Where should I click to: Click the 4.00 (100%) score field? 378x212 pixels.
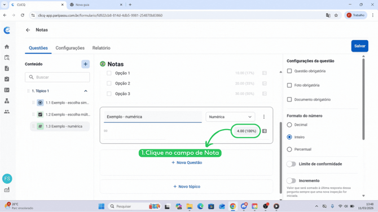coord(246,131)
